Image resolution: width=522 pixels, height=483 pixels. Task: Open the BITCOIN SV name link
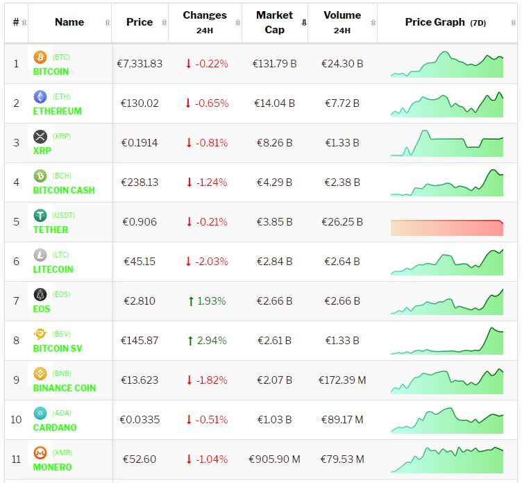click(62, 348)
